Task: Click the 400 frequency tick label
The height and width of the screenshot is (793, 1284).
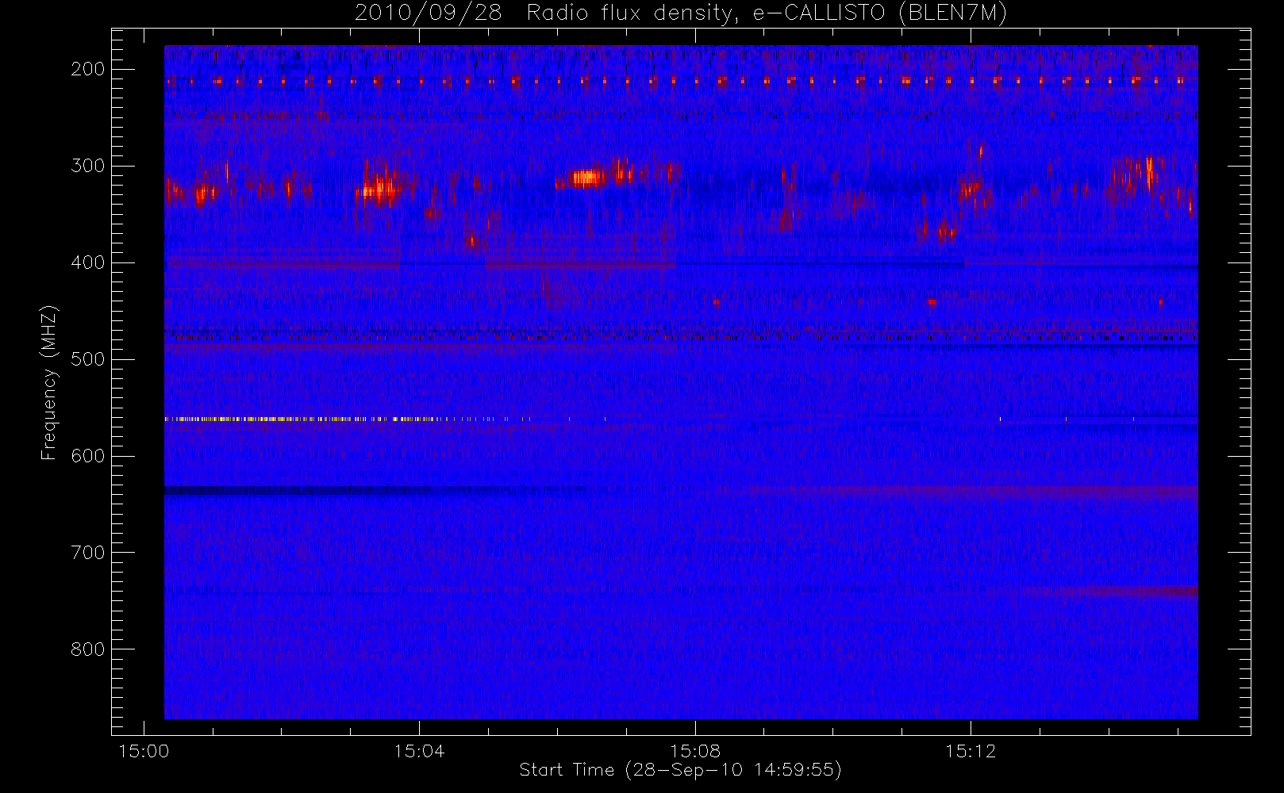Action: point(88,262)
